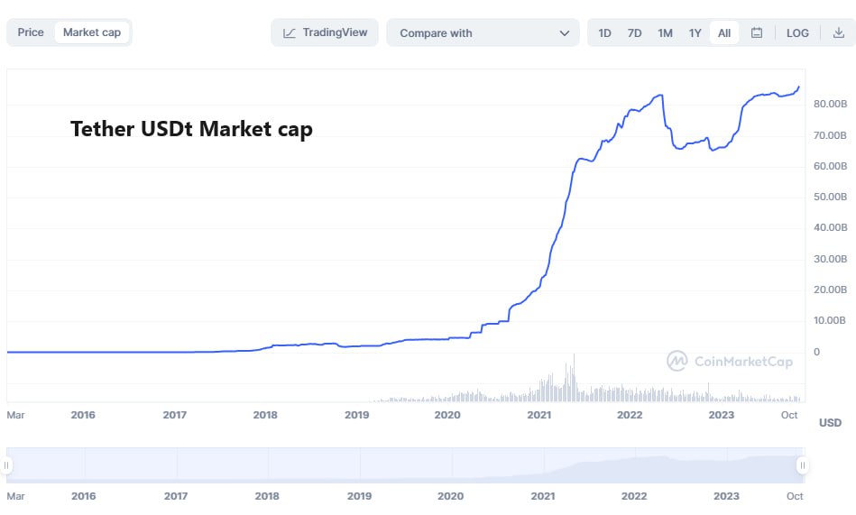Grab the right range slider handle

[x=802, y=465]
